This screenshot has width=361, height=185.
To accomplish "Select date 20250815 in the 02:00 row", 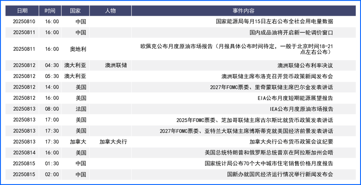I will tap(24, 174).
